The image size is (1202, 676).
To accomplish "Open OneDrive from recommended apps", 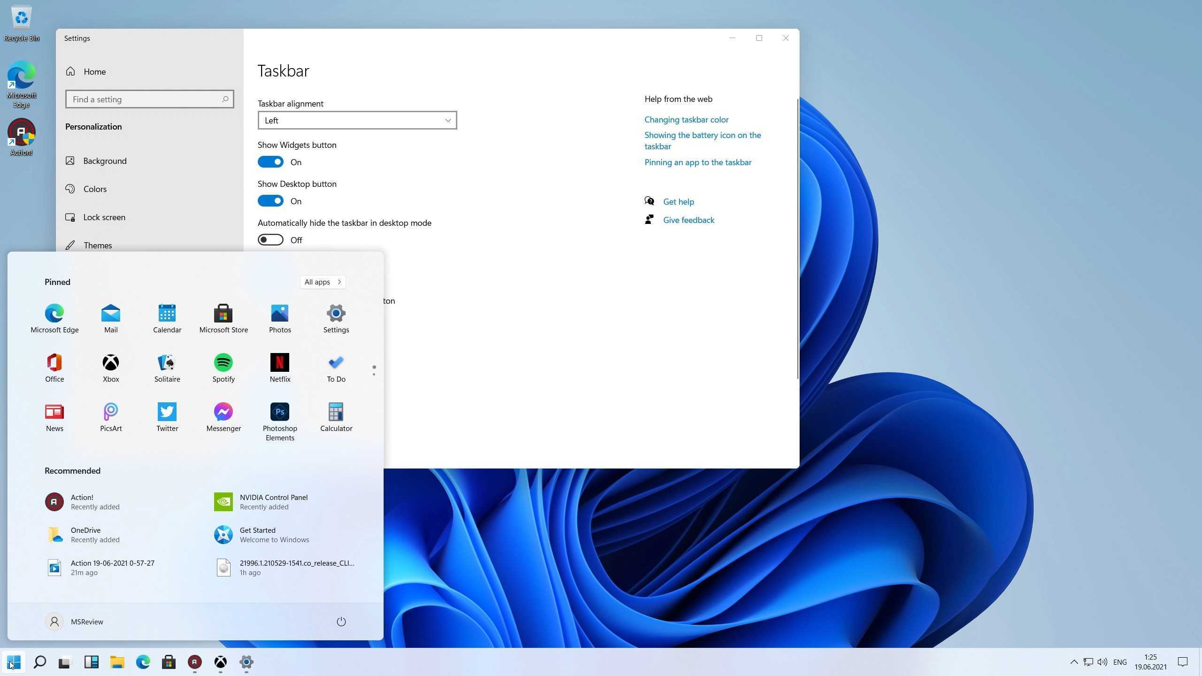I will coord(85,534).
